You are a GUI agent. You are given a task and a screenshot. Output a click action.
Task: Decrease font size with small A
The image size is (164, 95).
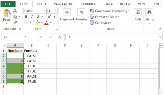55,17
